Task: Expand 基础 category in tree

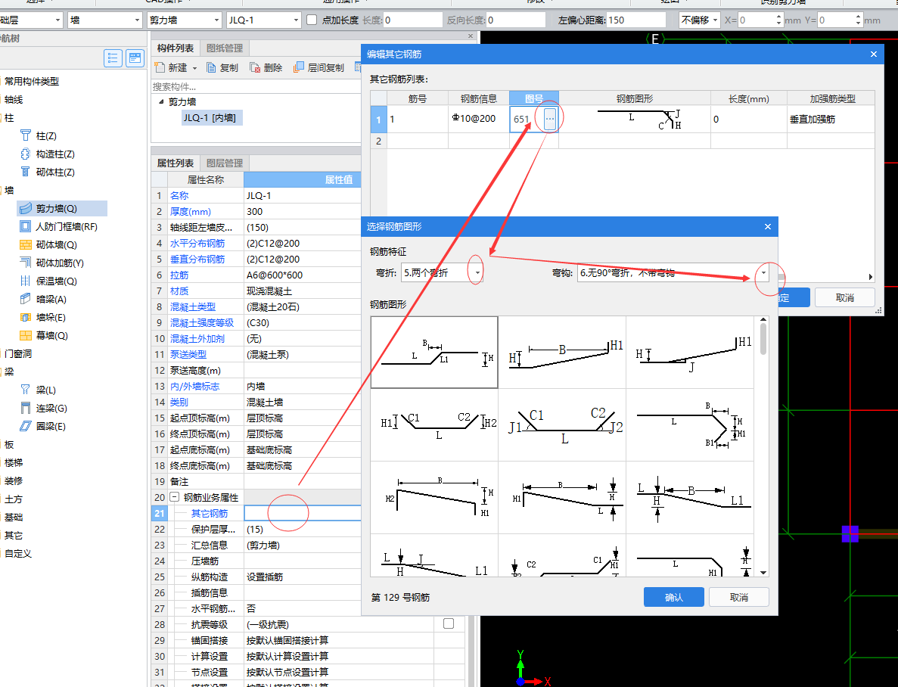Action: click(x=14, y=517)
